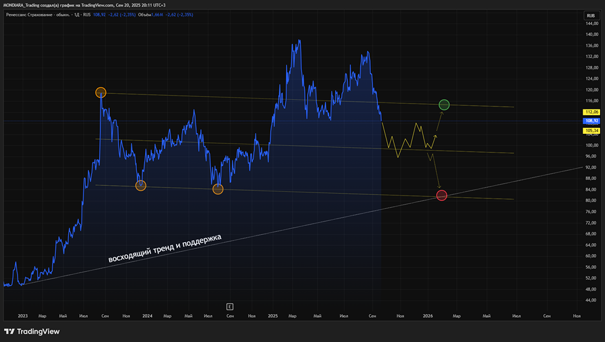
Task: Click the yellow 112,06 price label
Action: pos(591,112)
